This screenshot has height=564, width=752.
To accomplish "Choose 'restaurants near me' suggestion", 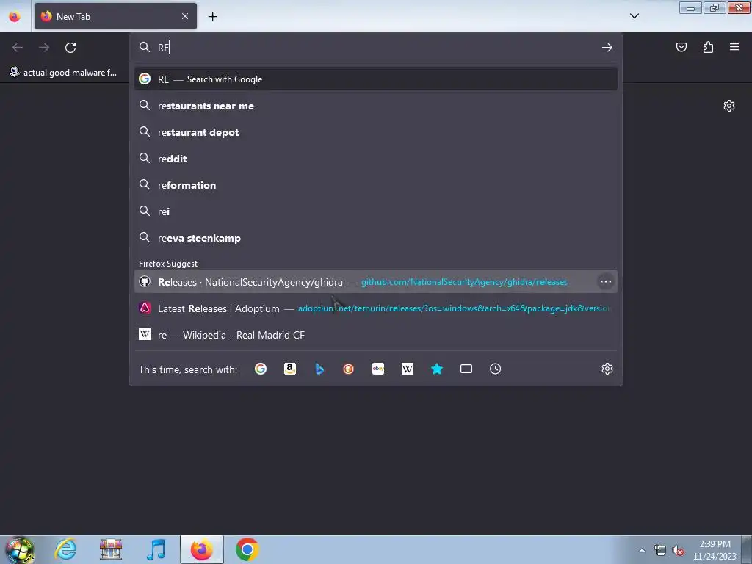I will click(376, 106).
